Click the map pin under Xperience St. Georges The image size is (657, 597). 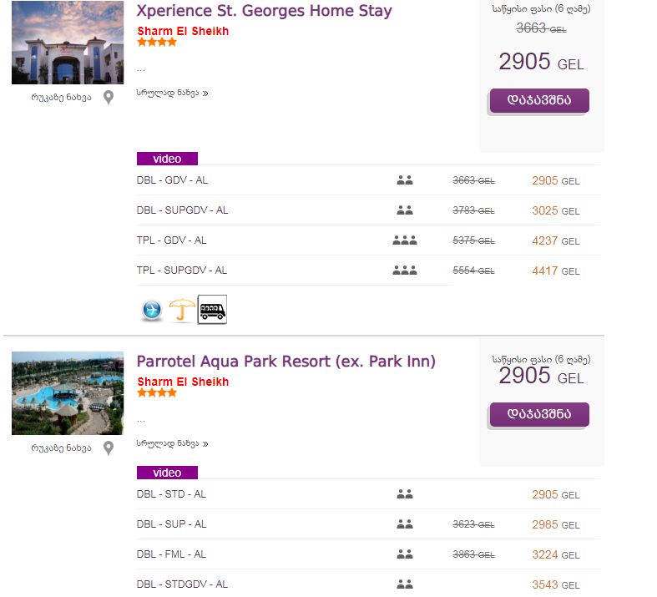coord(109,98)
